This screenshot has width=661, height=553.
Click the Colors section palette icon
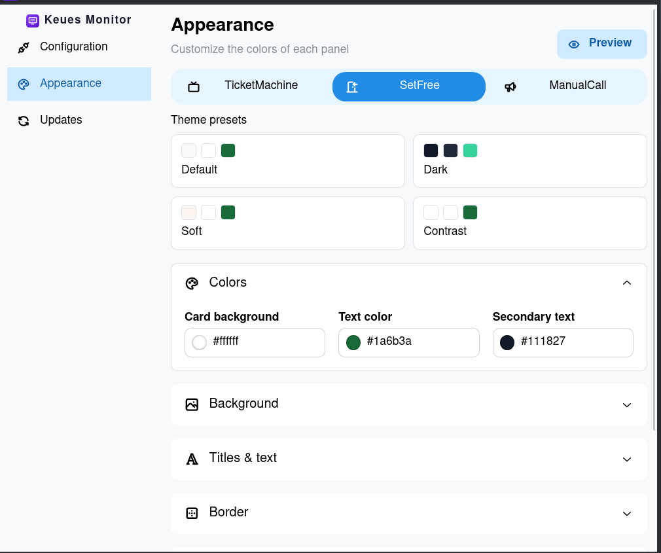pos(192,283)
